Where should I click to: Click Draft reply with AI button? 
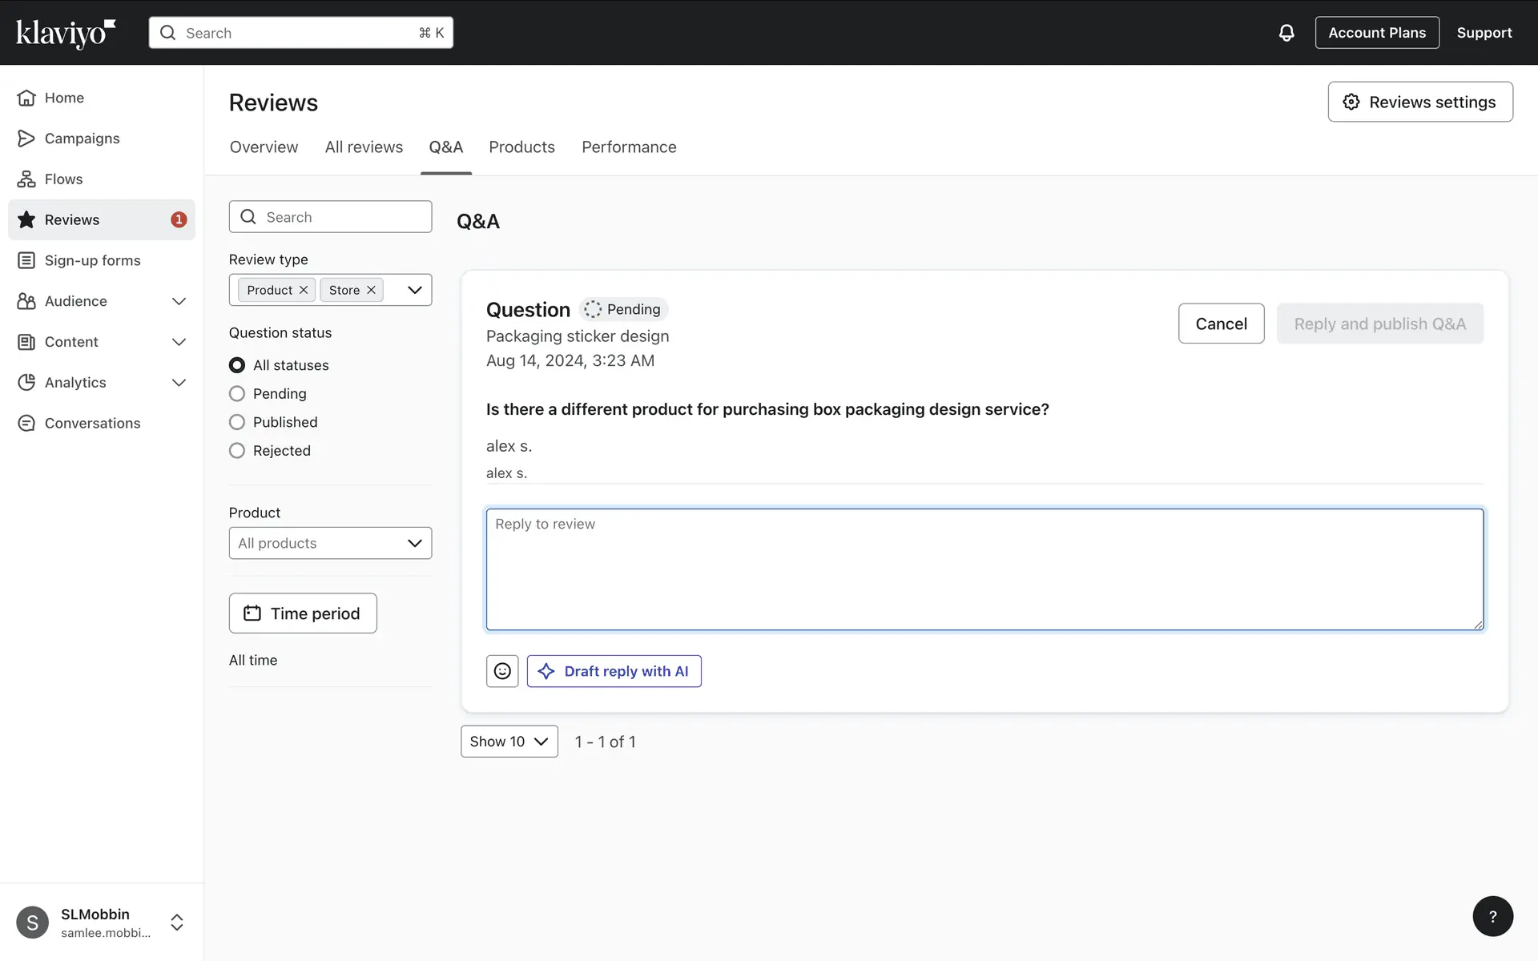pos(614,671)
